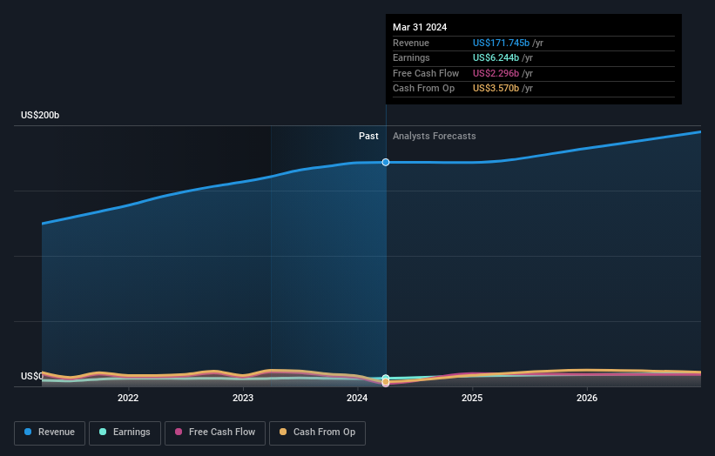
Task: Click the Mar 31 2024 tooltip date
Action: click(x=420, y=27)
